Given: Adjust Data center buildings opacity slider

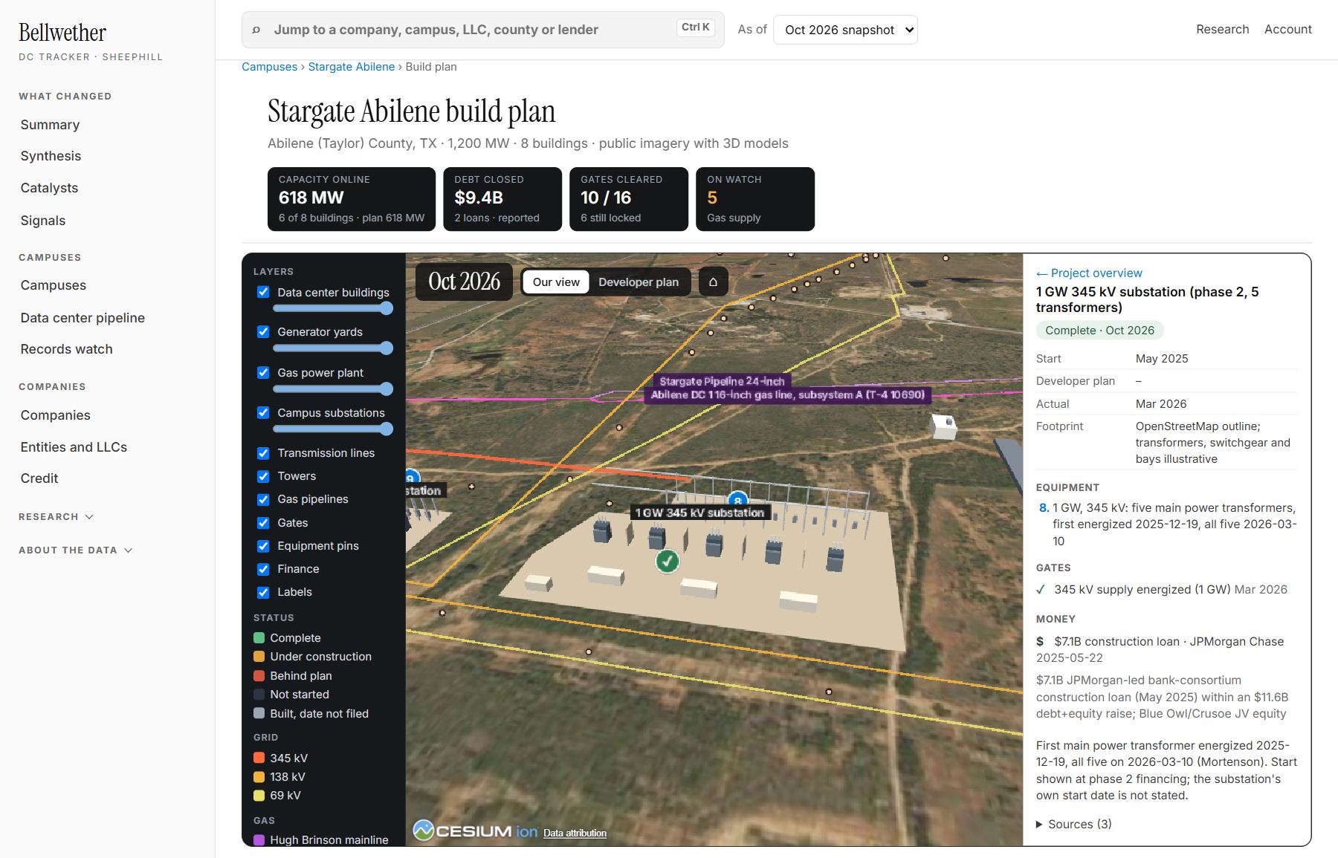Looking at the screenshot, I should click(333, 308).
